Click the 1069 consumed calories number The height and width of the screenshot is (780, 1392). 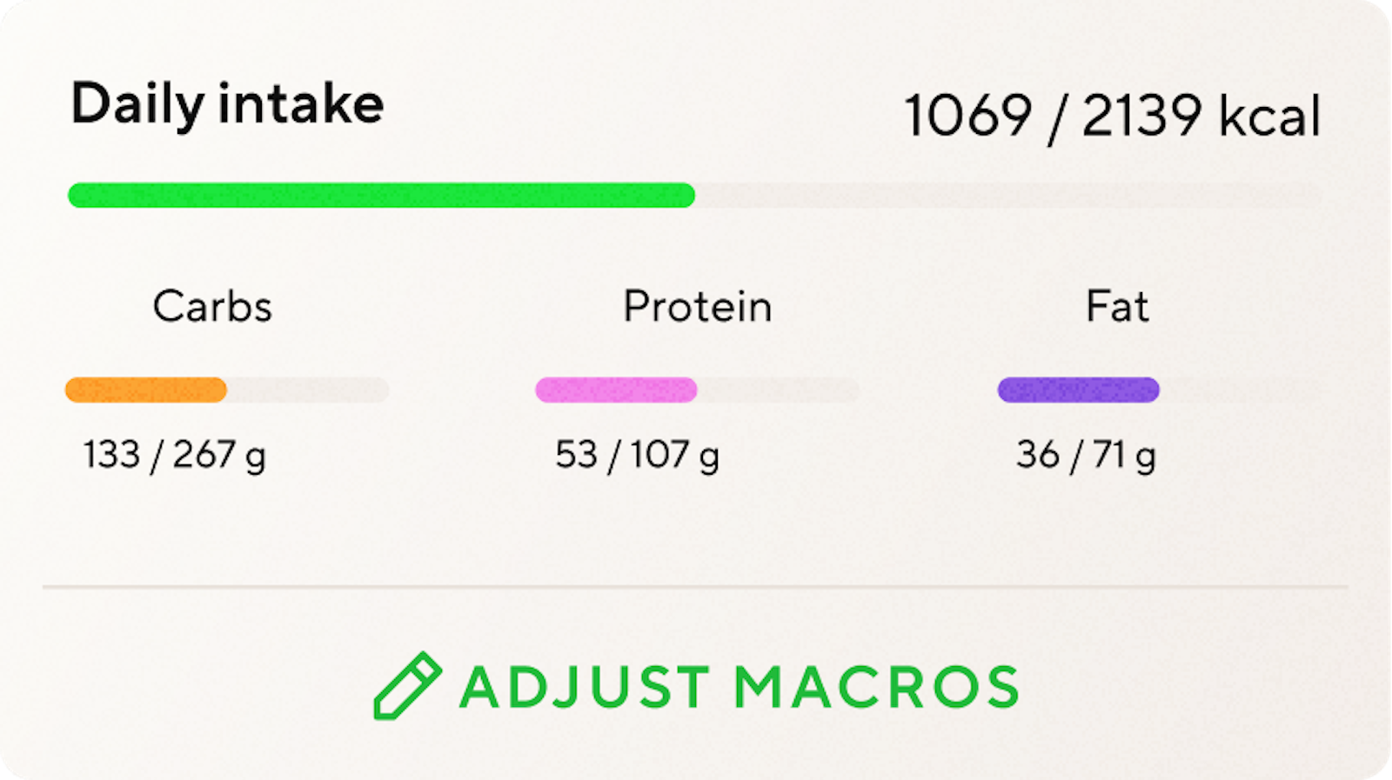(968, 116)
